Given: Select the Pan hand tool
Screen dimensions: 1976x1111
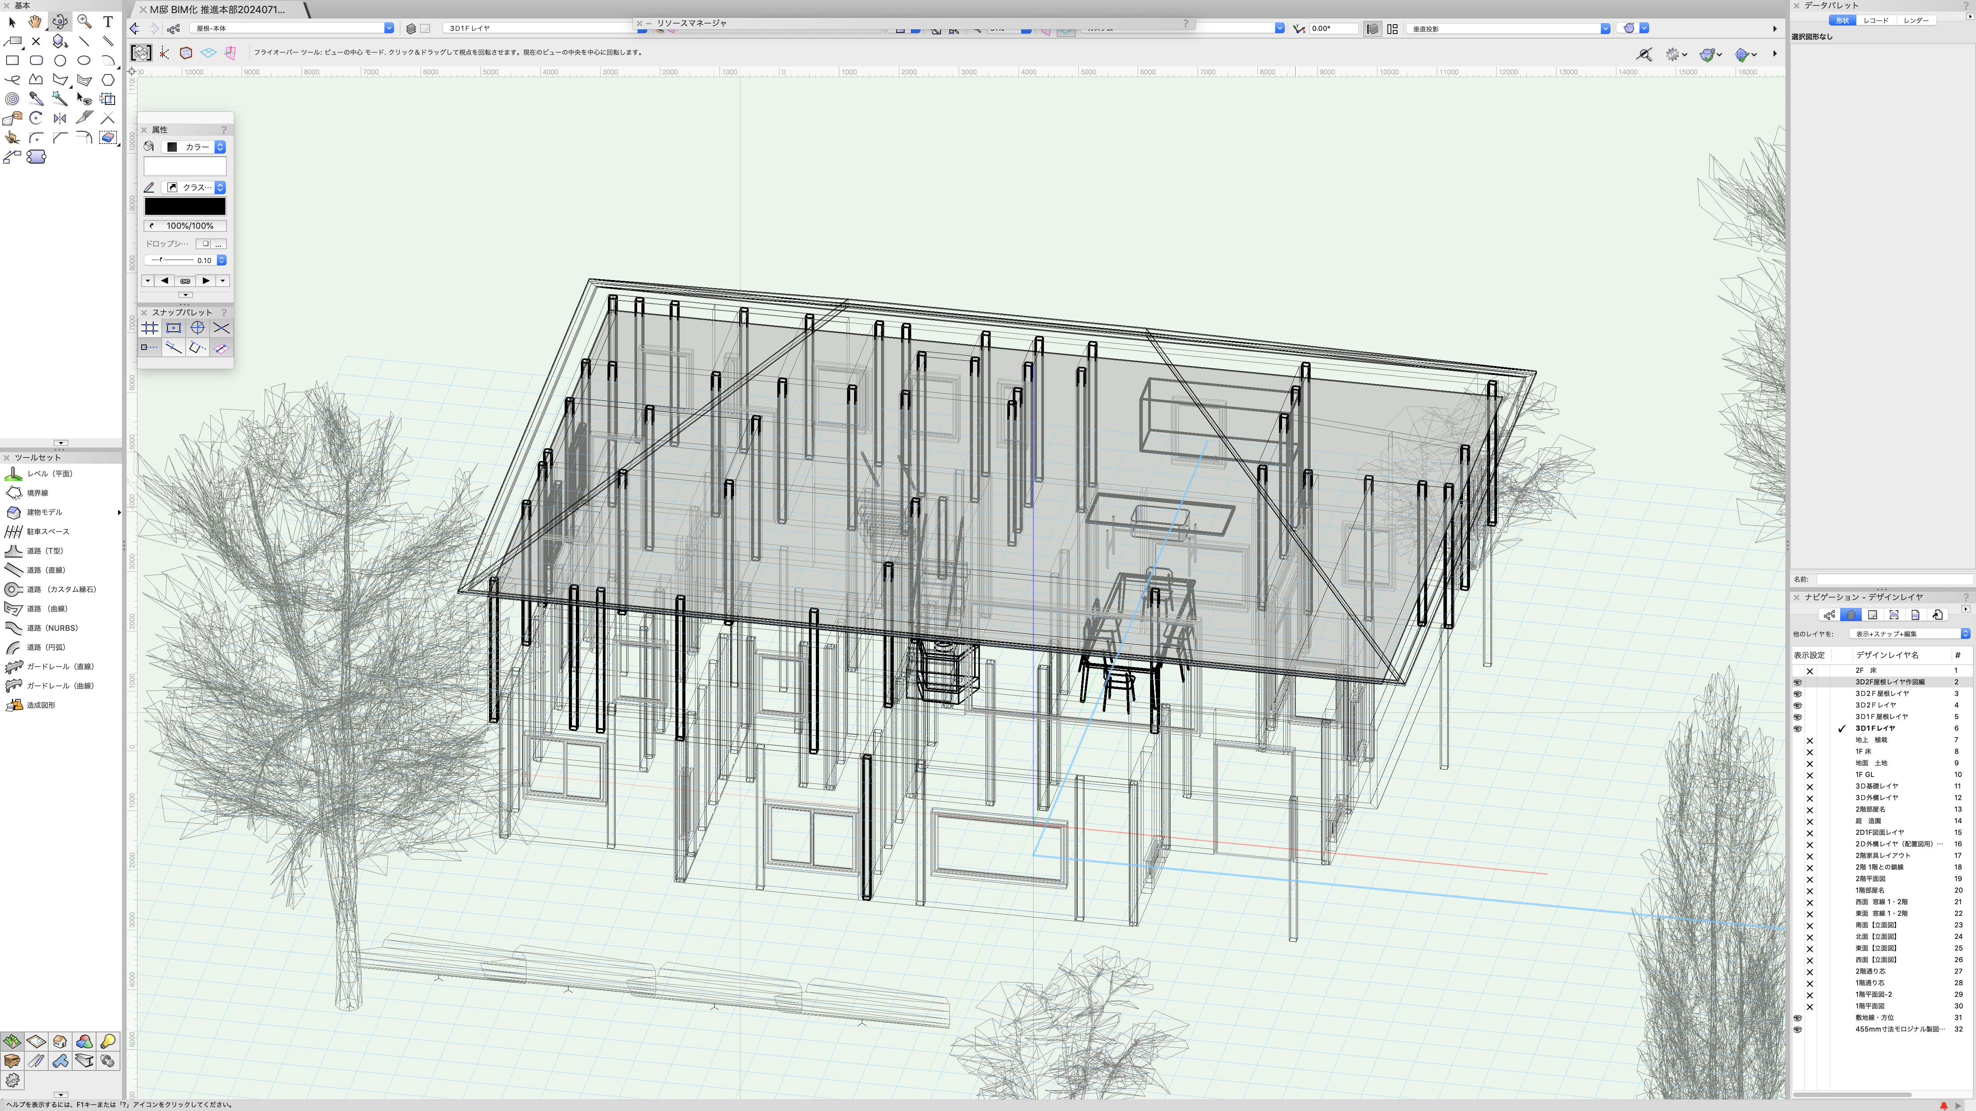Looking at the screenshot, I should click(35, 22).
